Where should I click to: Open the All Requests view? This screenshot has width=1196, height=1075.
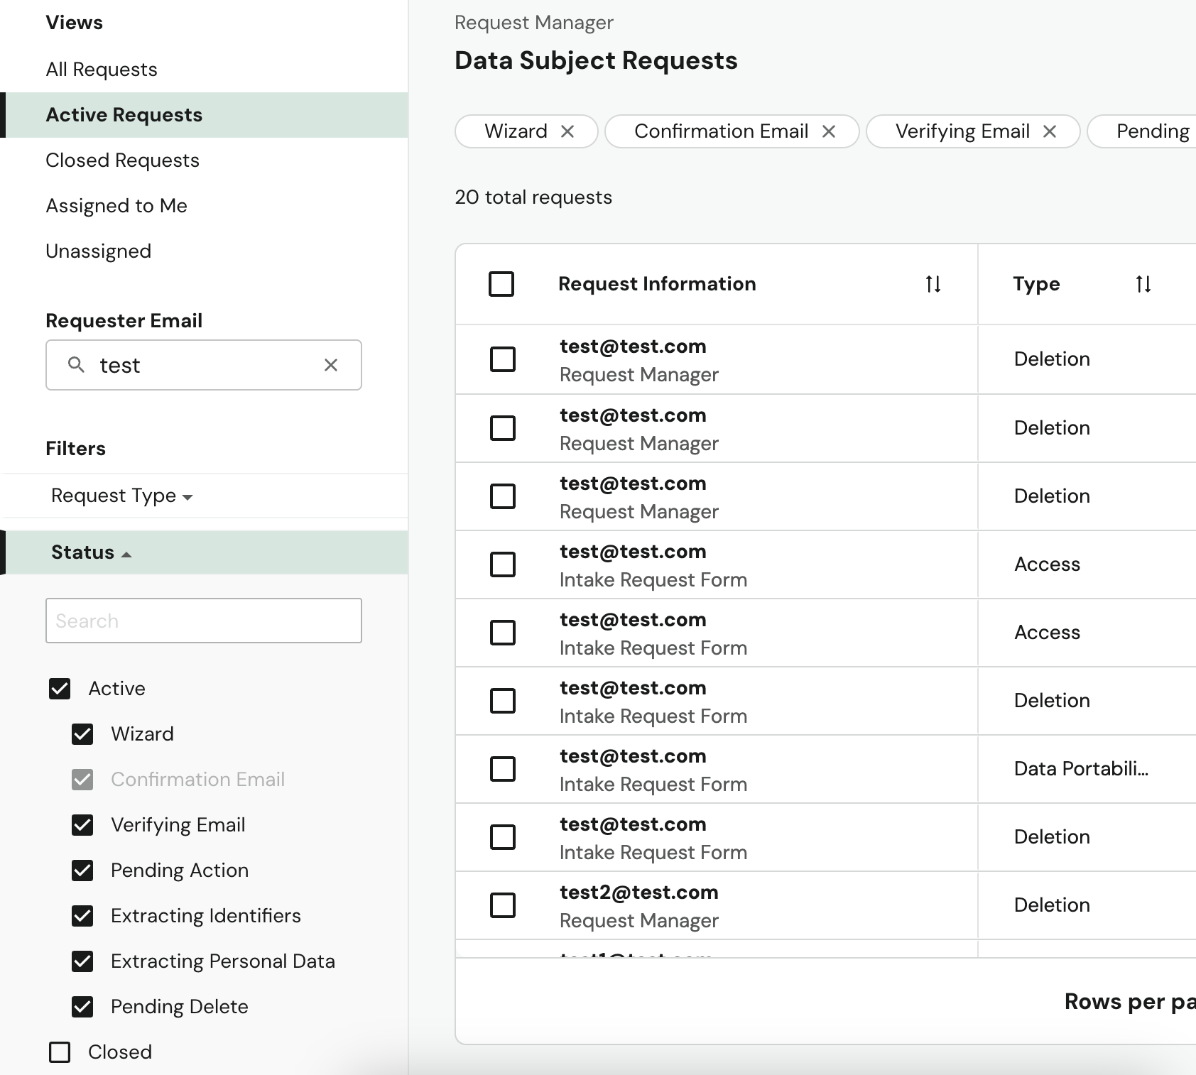(102, 70)
